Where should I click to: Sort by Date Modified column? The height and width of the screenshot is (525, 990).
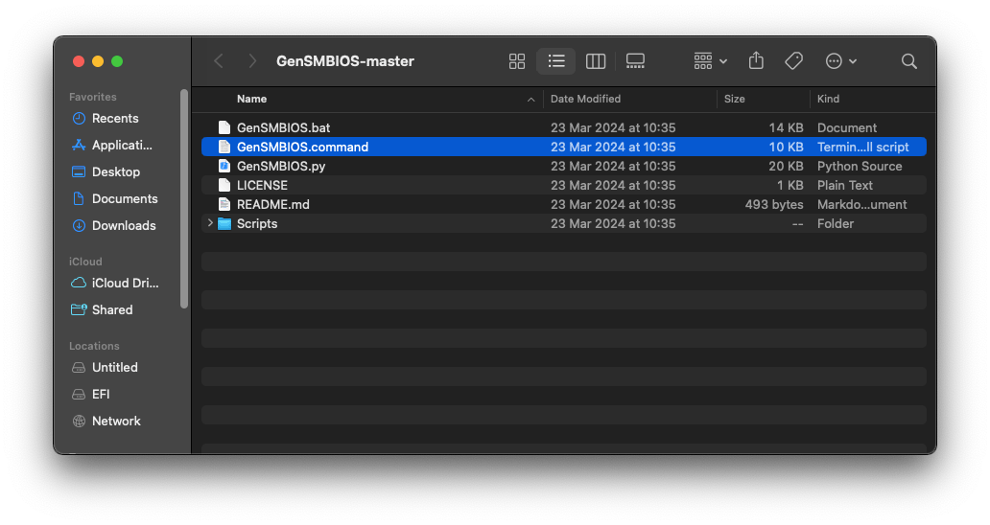585,99
